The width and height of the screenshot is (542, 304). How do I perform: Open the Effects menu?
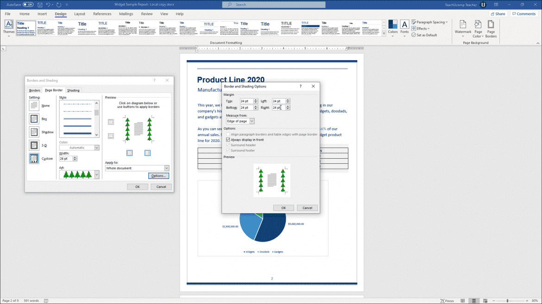coord(421,28)
